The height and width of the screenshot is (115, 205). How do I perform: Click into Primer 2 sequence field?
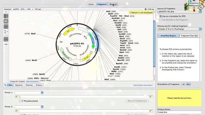click(84, 111)
